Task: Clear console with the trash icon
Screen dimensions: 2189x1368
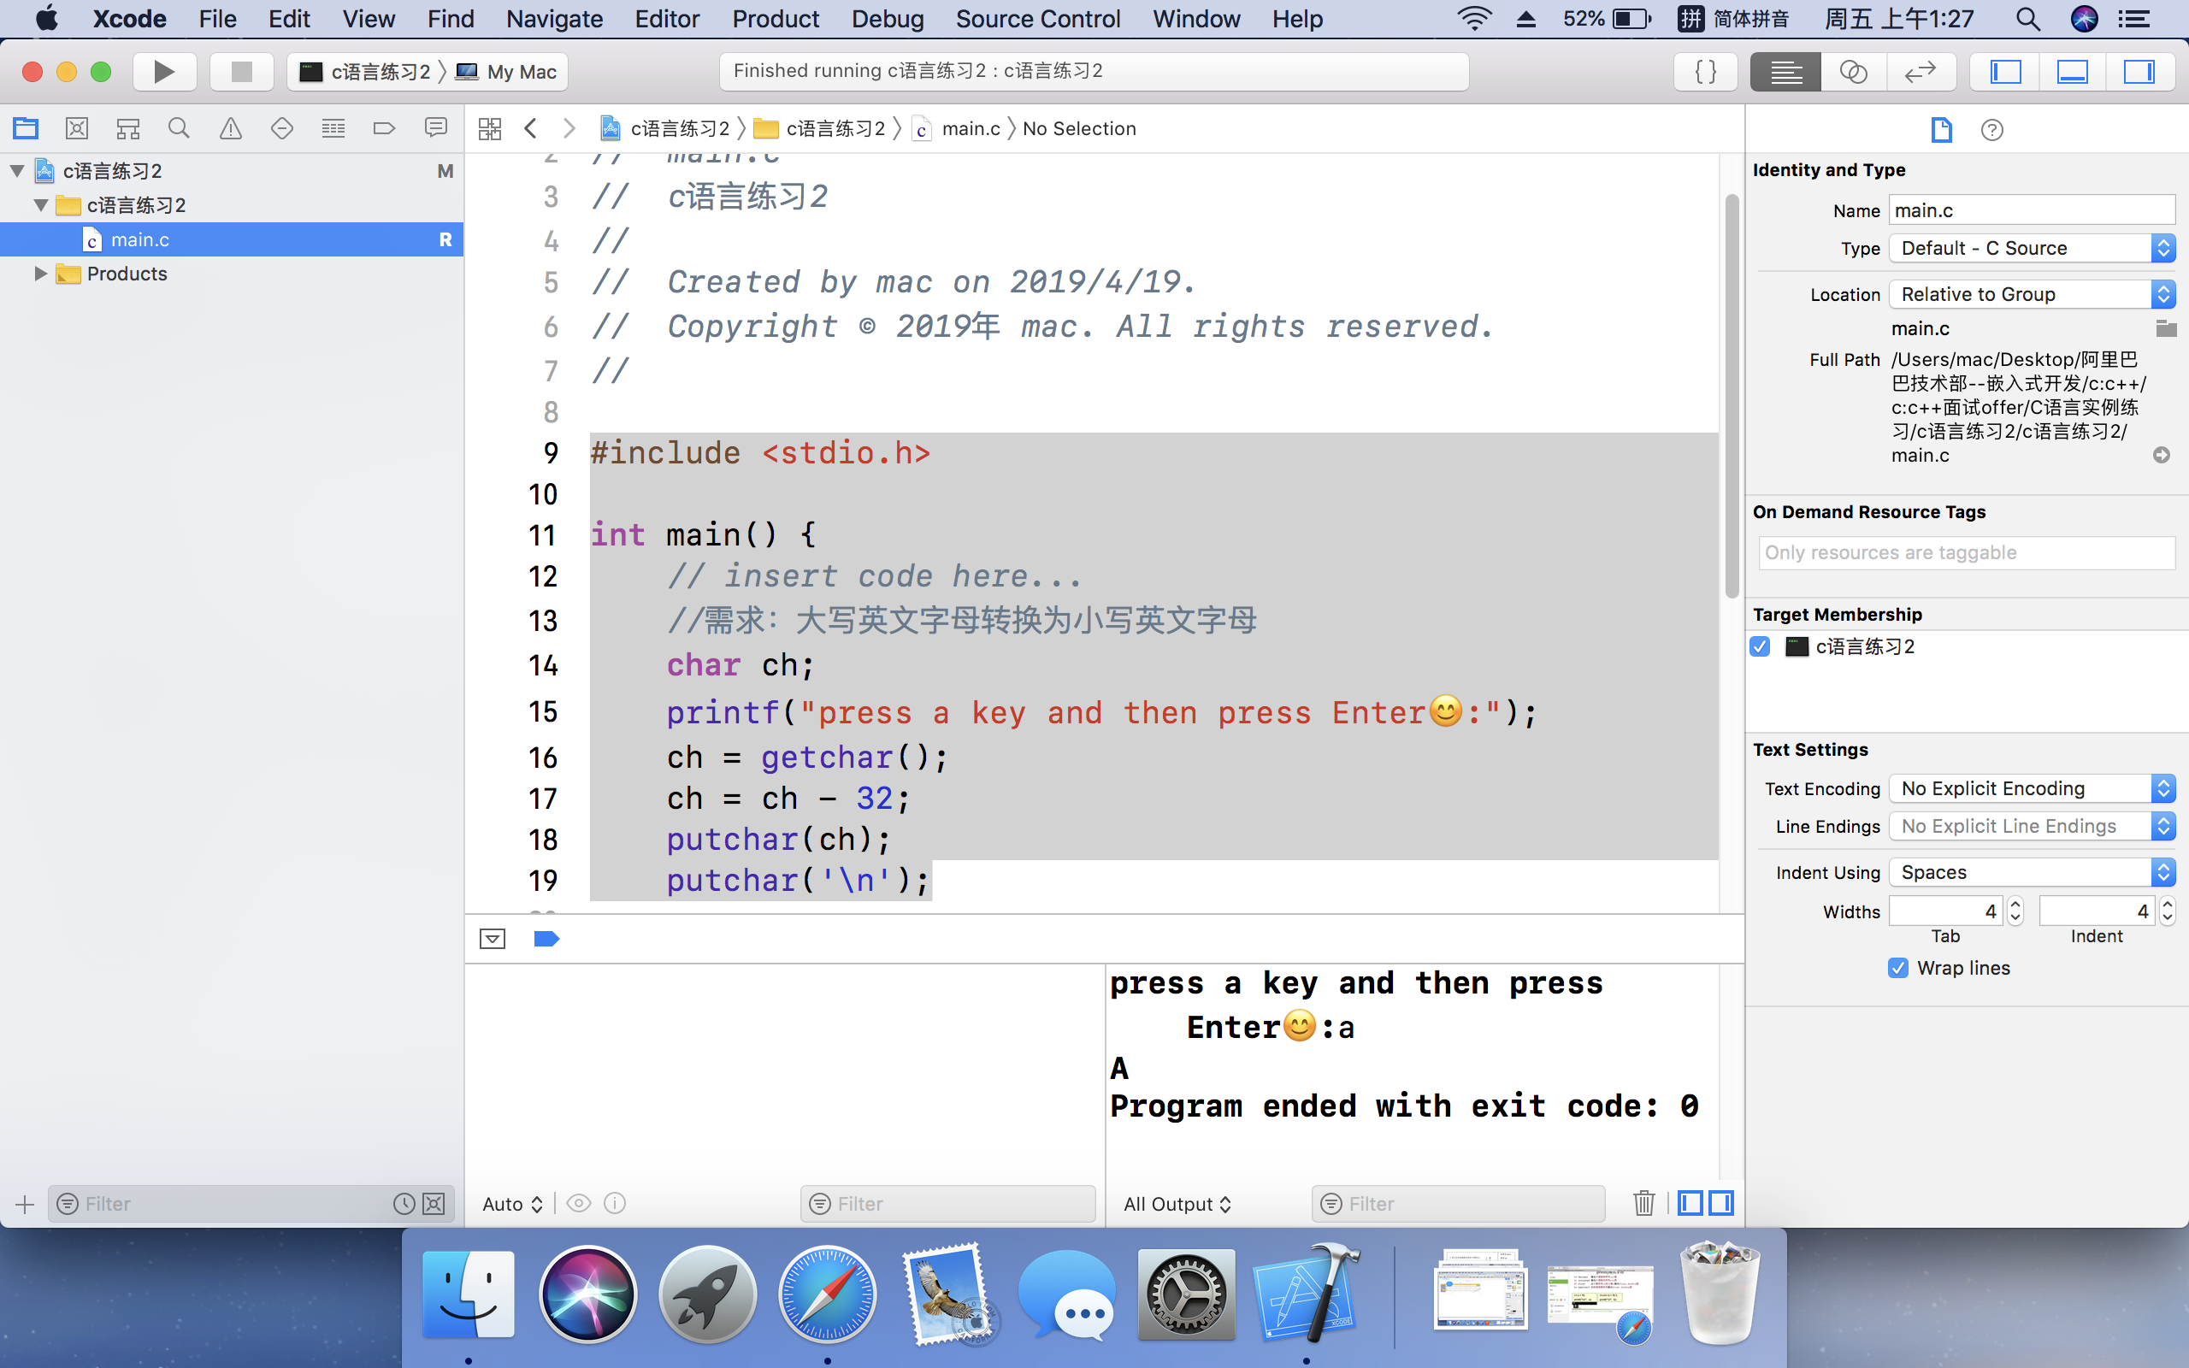Action: coord(1643,1202)
